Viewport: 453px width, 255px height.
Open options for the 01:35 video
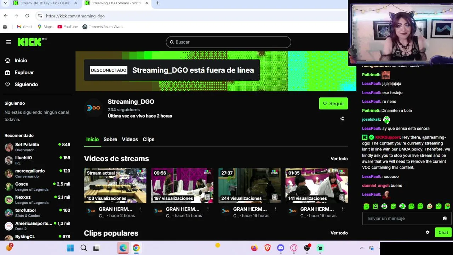[x=342, y=209]
